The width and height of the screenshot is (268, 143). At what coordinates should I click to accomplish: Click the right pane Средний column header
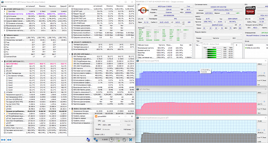(x=130, y=6)
